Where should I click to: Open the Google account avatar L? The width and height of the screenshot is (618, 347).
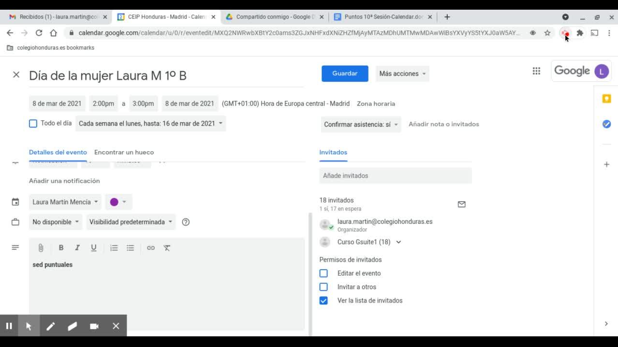(601, 72)
